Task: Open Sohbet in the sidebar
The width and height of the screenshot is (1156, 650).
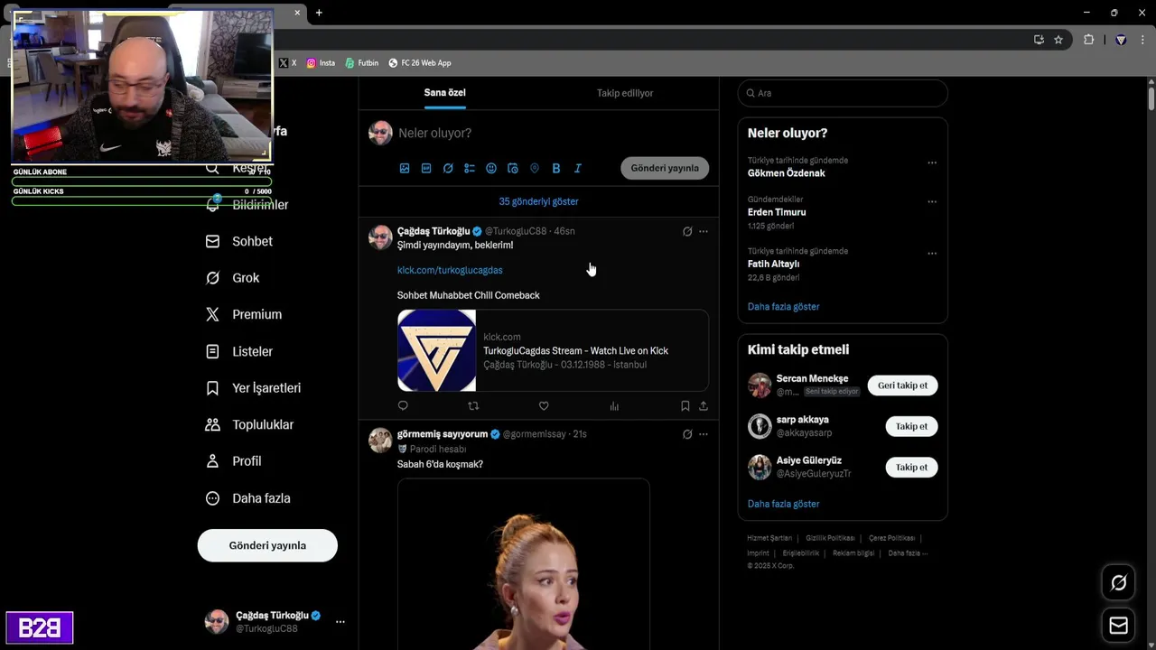Action: coord(239,242)
